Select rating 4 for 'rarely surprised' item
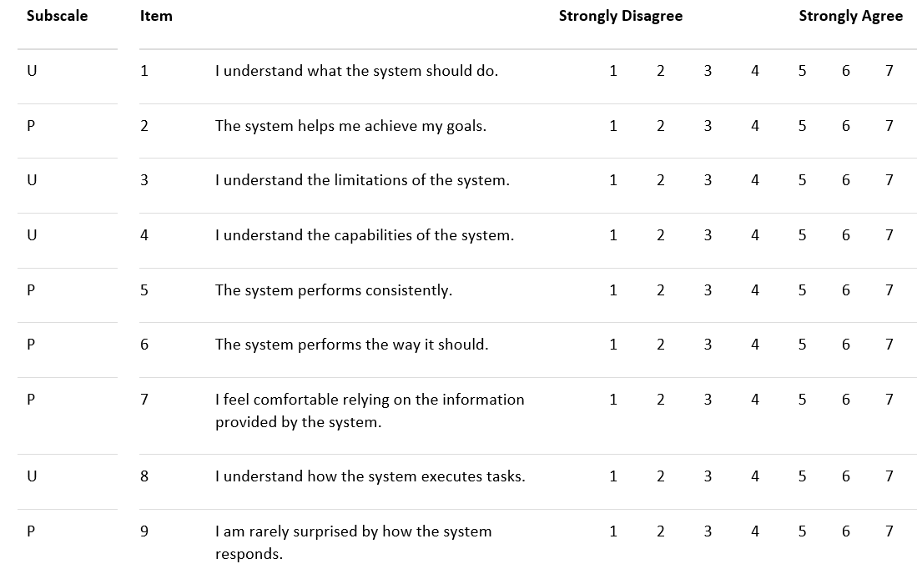Viewport: 917px width, 579px height. (755, 531)
